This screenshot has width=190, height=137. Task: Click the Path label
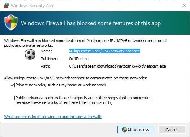coord(45,66)
